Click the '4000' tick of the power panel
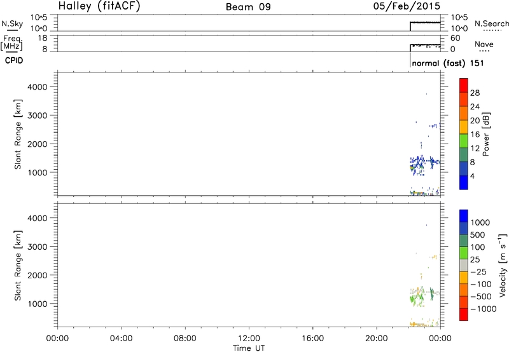Screen dimensions: 509x352 [38, 87]
